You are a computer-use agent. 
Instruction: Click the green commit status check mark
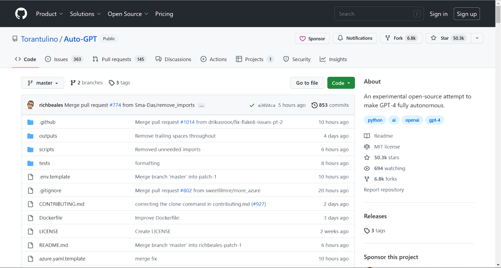pyautogui.click(x=252, y=105)
